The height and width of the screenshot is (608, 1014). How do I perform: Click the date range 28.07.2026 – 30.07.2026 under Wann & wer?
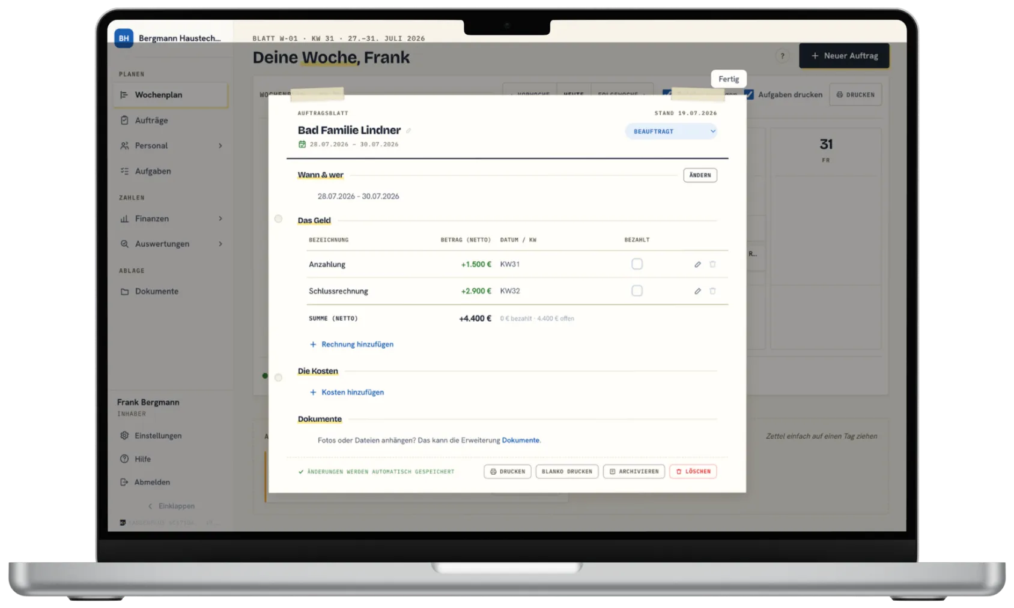(358, 196)
